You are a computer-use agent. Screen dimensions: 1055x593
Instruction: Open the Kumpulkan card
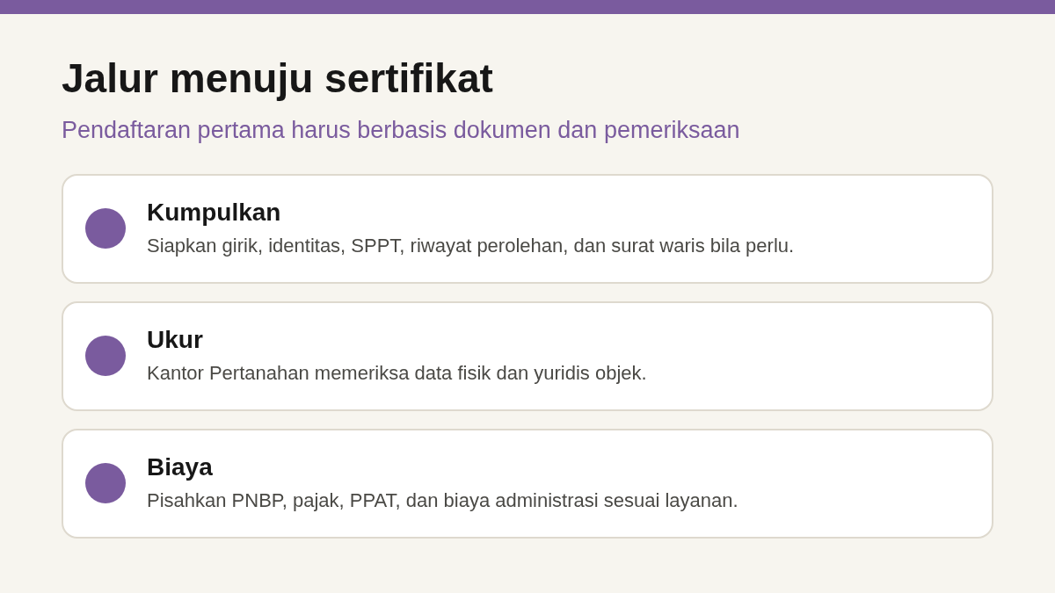coord(527,228)
